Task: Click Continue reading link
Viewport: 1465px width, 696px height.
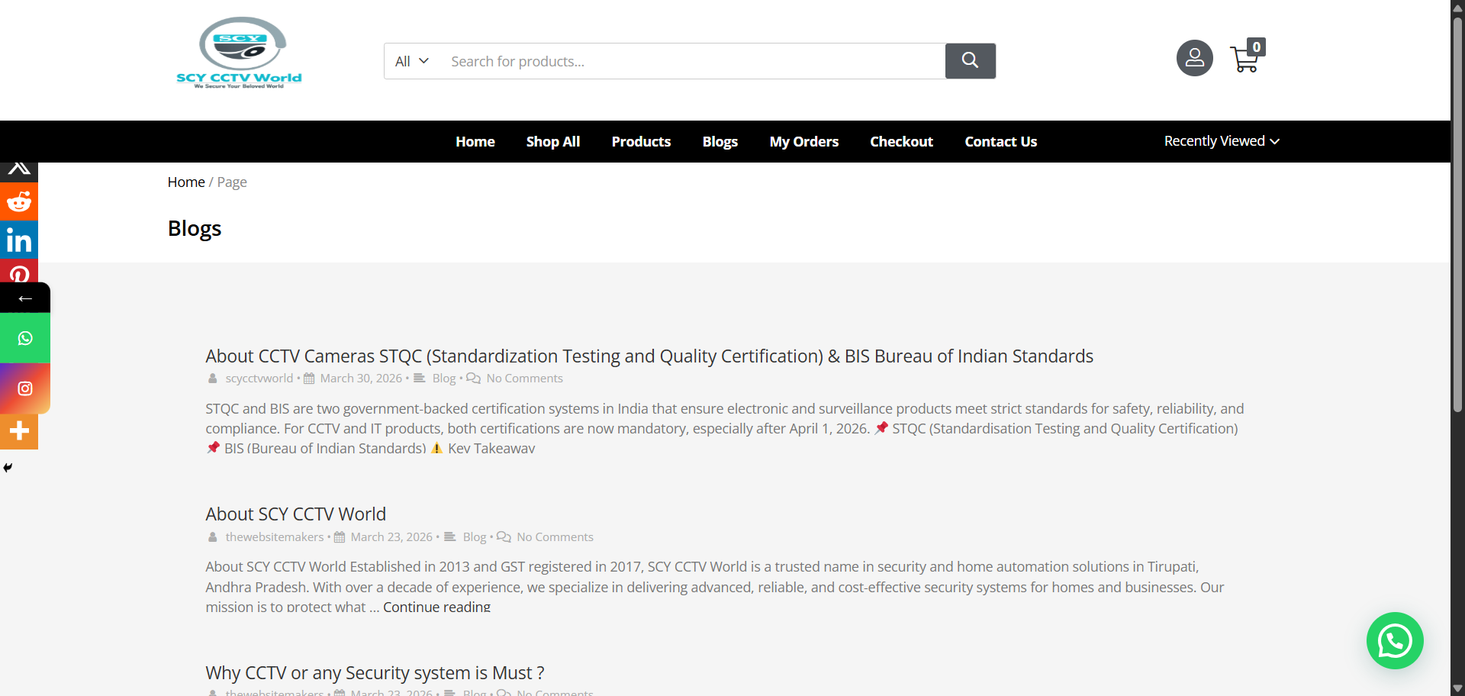Action: [436, 607]
